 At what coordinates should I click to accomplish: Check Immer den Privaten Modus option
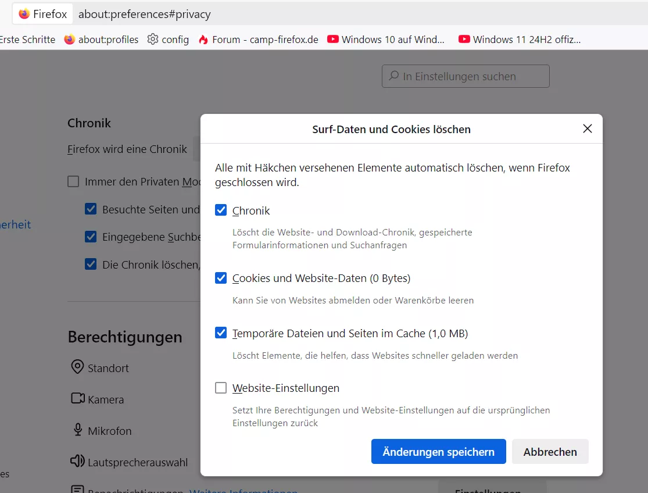tap(73, 181)
